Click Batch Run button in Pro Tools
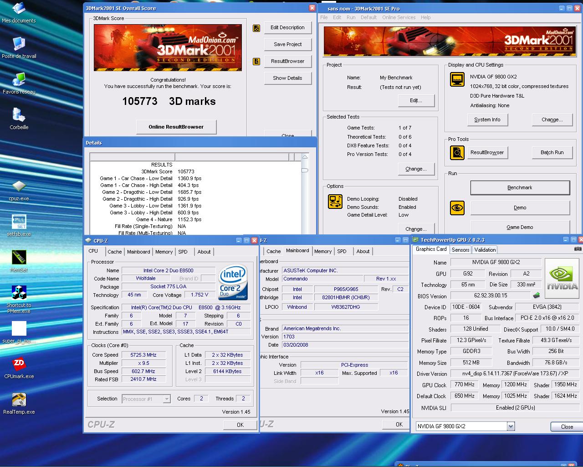The height and width of the screenshot is (467, 583). coord(552,152)
